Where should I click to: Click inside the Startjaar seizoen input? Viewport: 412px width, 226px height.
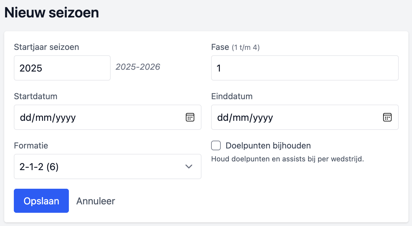tap(62, 68)
